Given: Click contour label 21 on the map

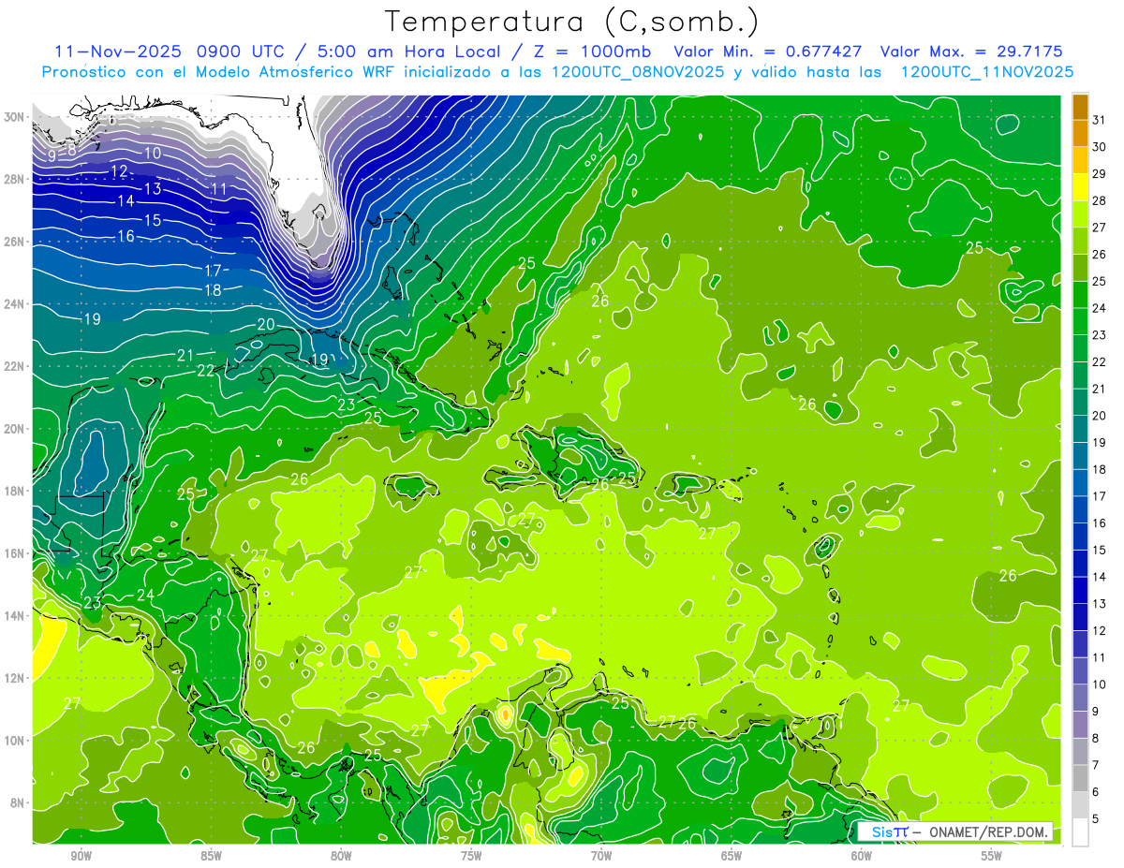Looking at the screenshot, I should tap(185, 355).
